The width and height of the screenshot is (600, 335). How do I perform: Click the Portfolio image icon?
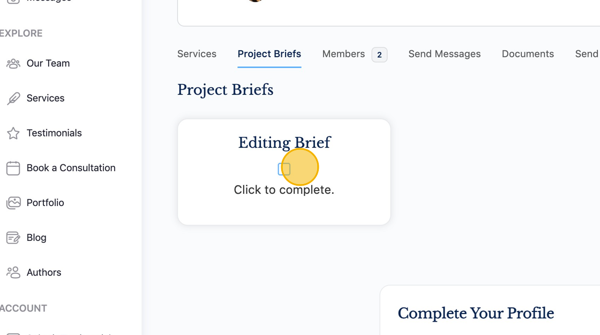coord(13,203)
